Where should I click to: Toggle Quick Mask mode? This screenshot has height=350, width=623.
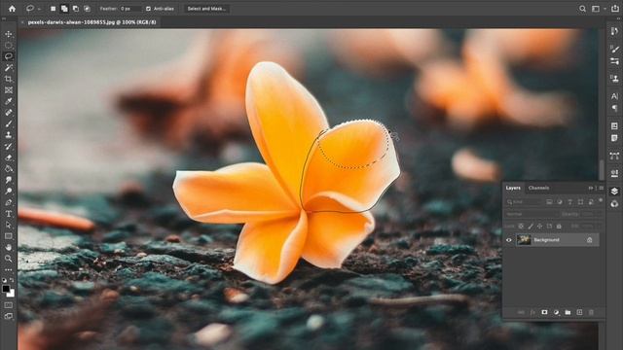(9, 305)
